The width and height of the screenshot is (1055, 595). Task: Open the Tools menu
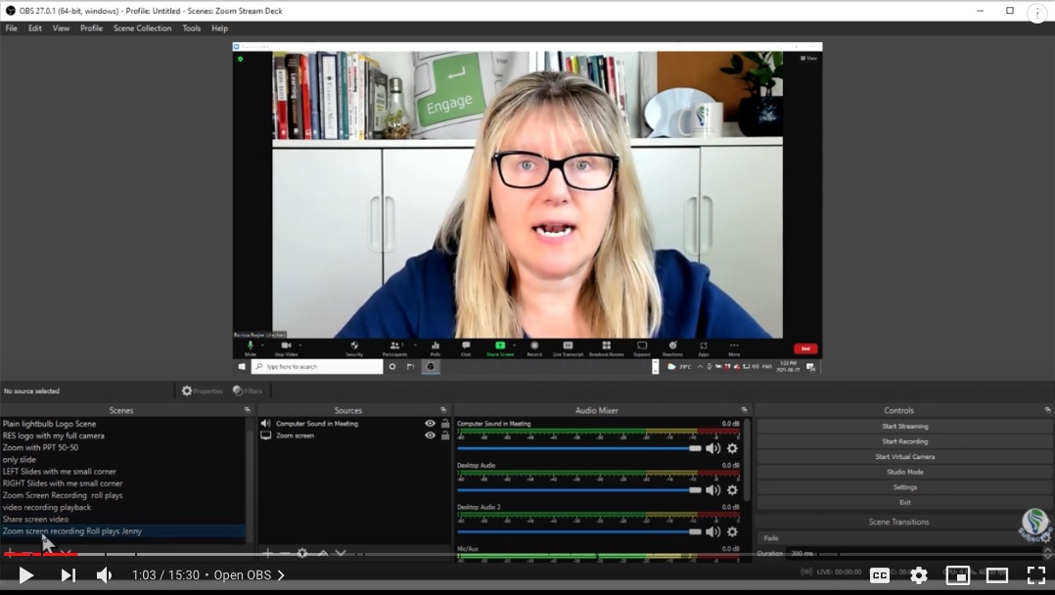pyautogui.click(x=192, y=28)
